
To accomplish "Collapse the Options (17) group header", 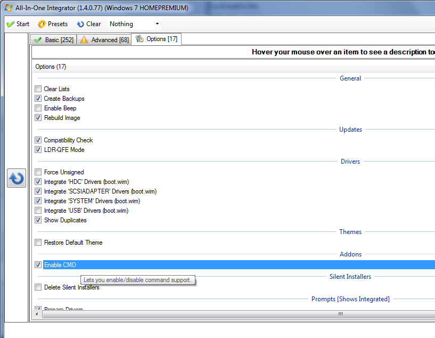I will (x=51, y=67).
